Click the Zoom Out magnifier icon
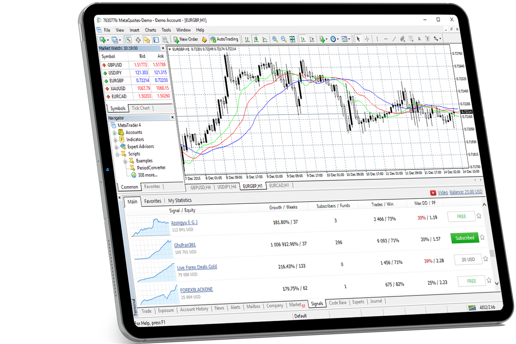The height and width of the screenshot is (344, 516). pyautogui.click(x=283, y=39)
